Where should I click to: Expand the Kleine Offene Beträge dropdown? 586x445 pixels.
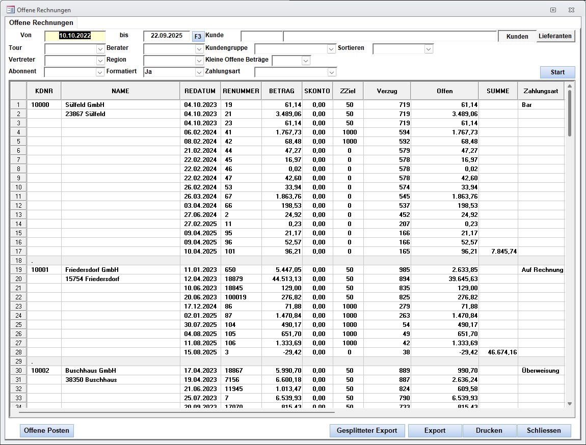click(x=306, y=61)
